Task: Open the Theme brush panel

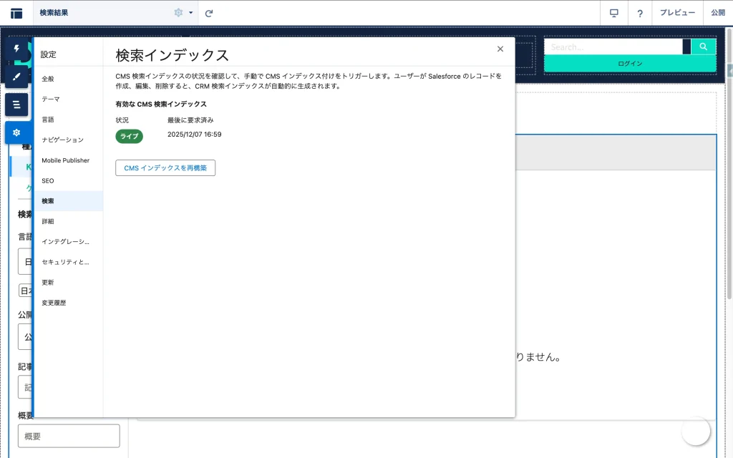Action: (x=16, y=77)
